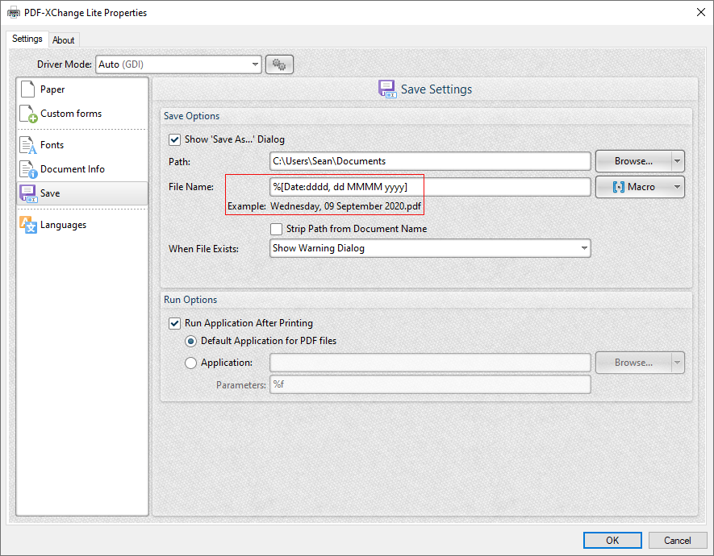The image size is (714, 556).
Task: Click the driver mode gear settings icon
Action: (279, 64)
